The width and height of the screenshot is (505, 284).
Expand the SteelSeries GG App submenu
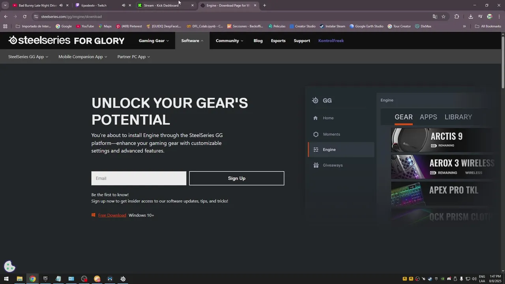coord(28,57)
